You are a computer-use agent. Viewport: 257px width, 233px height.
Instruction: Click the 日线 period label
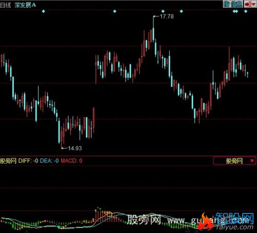coord(5,5)
